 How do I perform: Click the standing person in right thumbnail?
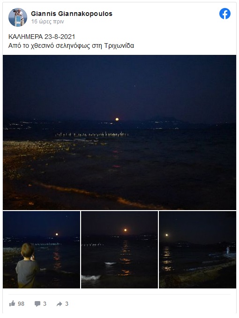(x=228, y=251)
